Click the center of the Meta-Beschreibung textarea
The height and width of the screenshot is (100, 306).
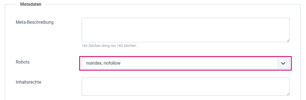(x=185, y=30)
